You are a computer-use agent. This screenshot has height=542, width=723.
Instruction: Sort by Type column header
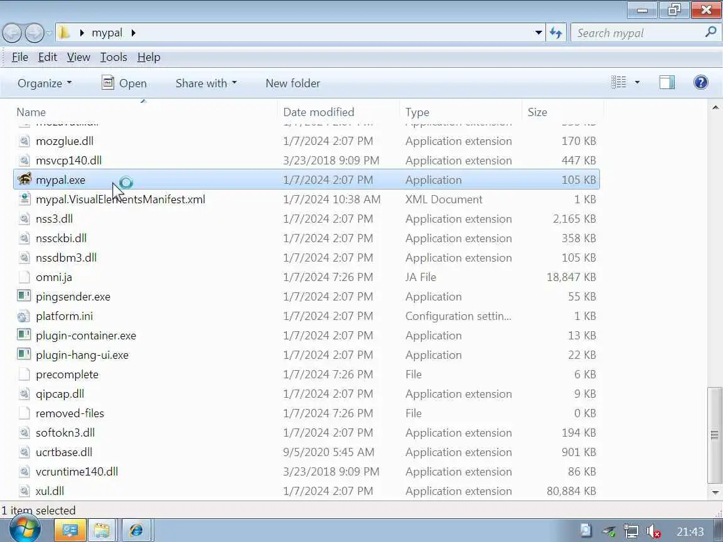(461, 112)
